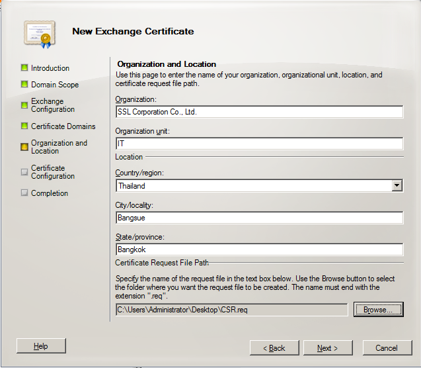The width and height of the screenshot is (421, 368).
Task: Select the Introduction step label
Action: [x=50, y=68]
